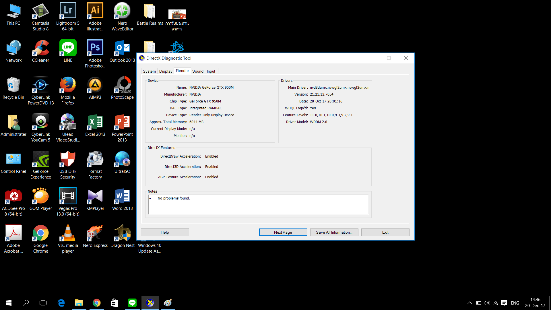This screenshot has height=310, width=551.
Task: Open the Sound tab
Action: tap(198, 71)
